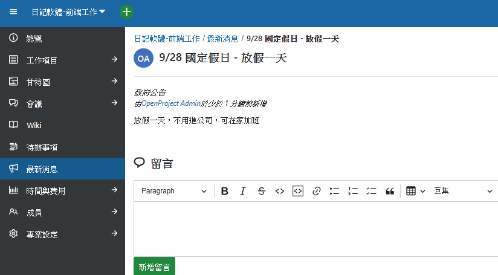
Task: Click the 工作項目 list icon
Action: click(13, 59)
